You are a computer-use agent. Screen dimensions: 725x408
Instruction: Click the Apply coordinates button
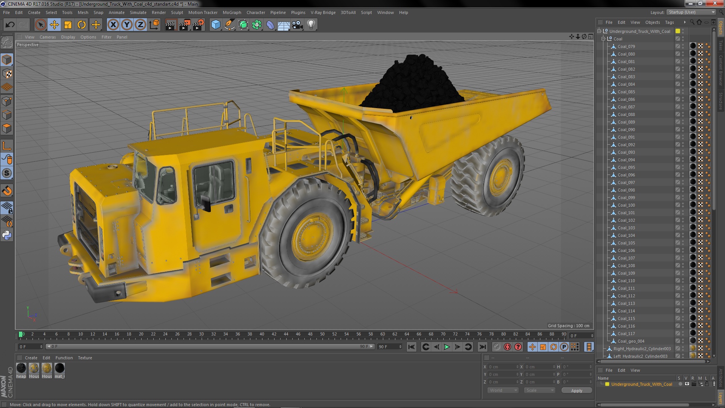pyautogui.click(x=577, y=390)
